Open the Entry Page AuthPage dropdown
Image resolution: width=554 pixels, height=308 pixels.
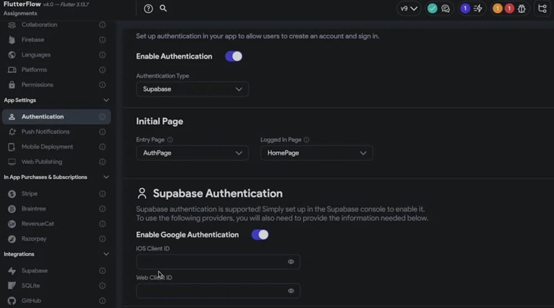[x=192, y=153]
